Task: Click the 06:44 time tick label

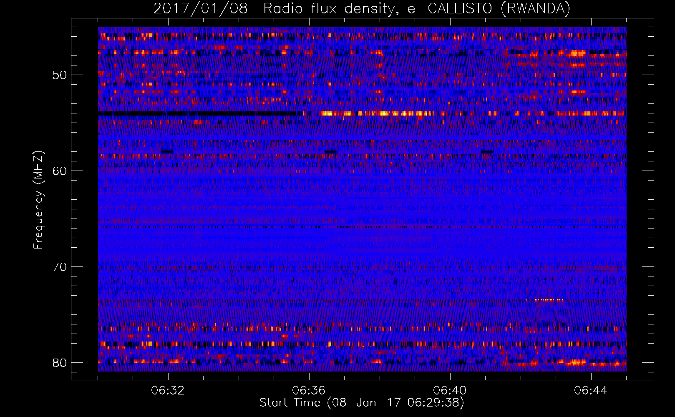Action: click(591, 391)
